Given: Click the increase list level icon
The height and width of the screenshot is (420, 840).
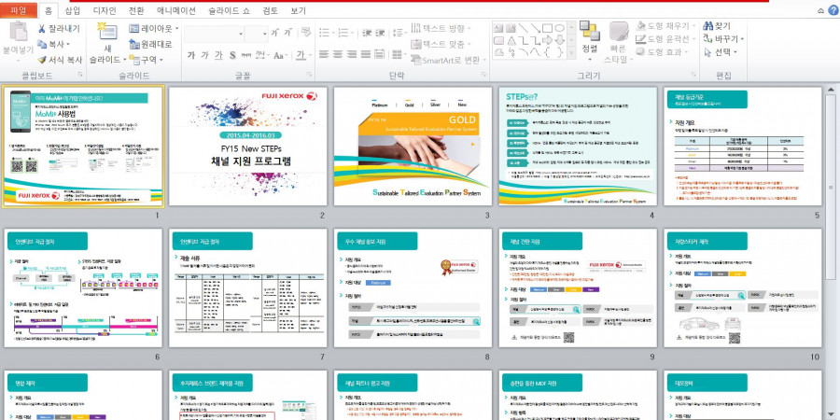Looking at the screenshot, I should coord(381,33).
